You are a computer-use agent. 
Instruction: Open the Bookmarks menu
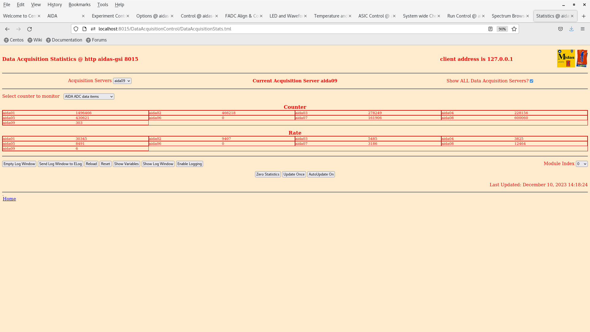[79, 5]
